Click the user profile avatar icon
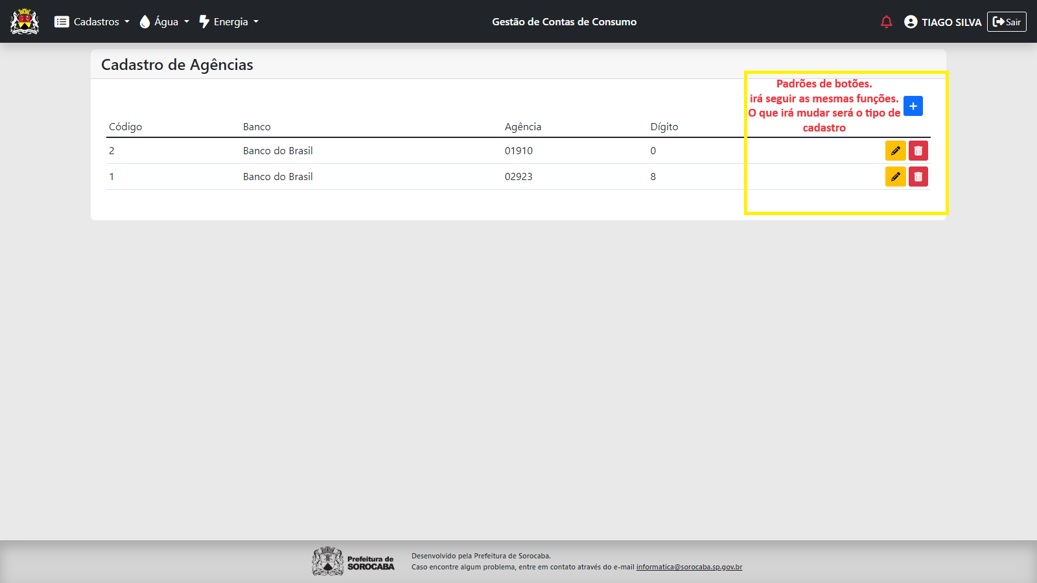This screenshot has height=583, width=1037. pyautogui.click(x=911, y=22)
